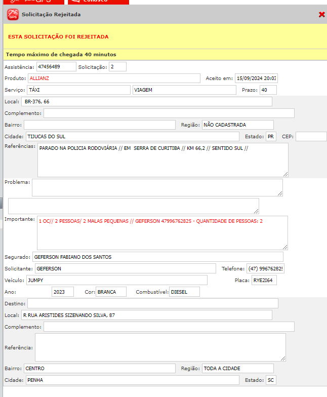The image size is (327, 397).
Task: Focus the Serviço field showing TÁXI
Action: (78, 90)
